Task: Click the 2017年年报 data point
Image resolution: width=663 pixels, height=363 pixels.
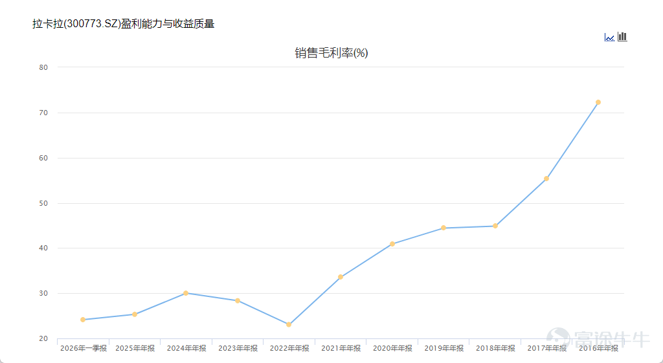Action: (546, 179)
